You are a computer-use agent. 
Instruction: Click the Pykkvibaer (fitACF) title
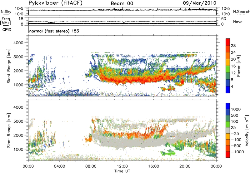55,3
